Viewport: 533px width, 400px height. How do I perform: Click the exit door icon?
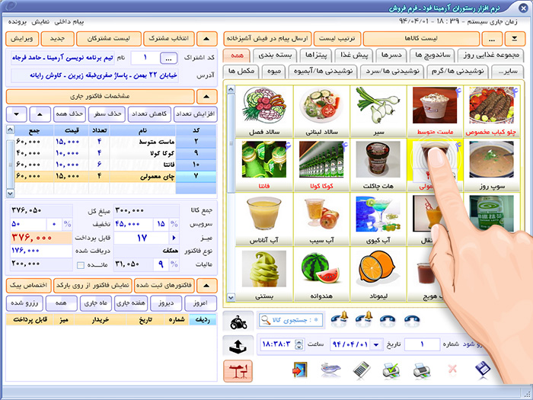pos(299,370)
